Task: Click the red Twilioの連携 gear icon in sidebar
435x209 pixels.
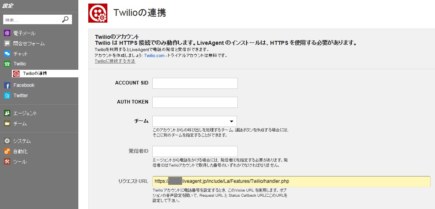Action: point(16,74)
